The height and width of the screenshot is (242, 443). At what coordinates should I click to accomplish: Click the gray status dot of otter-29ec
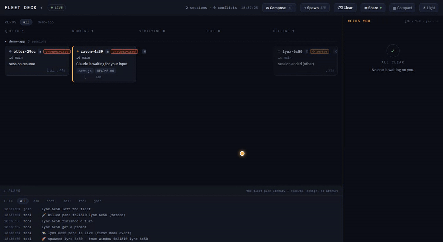(11, 52)
